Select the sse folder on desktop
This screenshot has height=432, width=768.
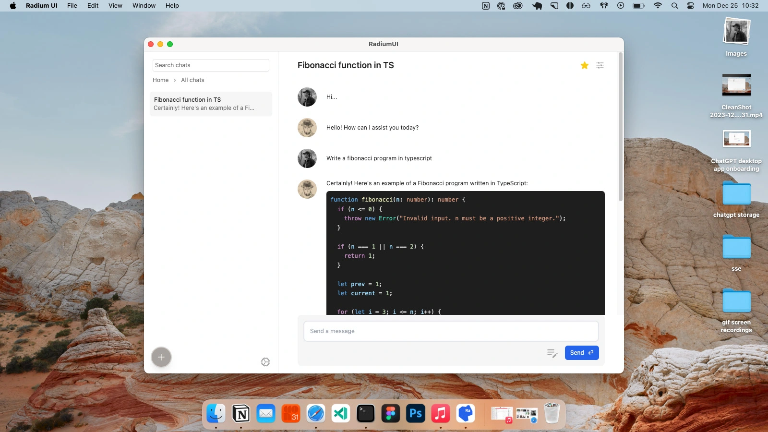click(x=736, y=253)
